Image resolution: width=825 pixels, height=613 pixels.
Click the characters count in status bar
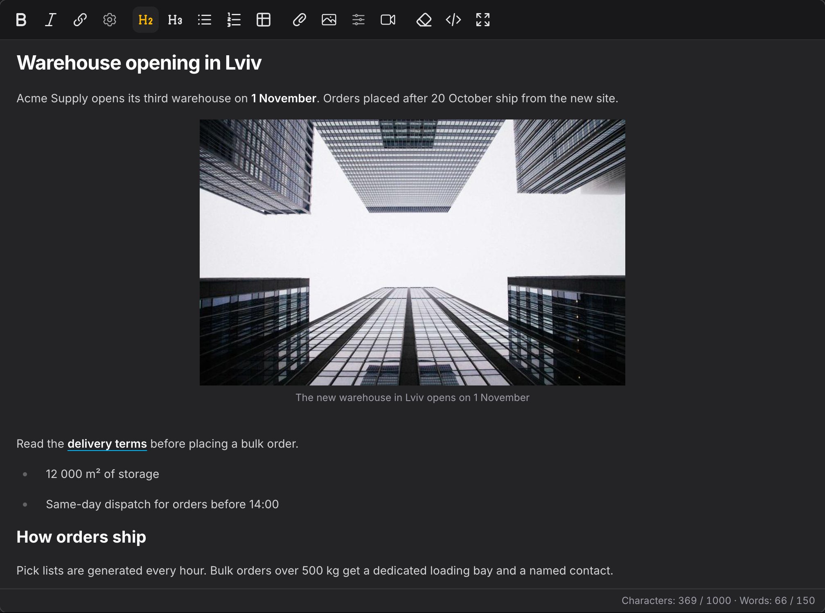[x=676, y=600]
